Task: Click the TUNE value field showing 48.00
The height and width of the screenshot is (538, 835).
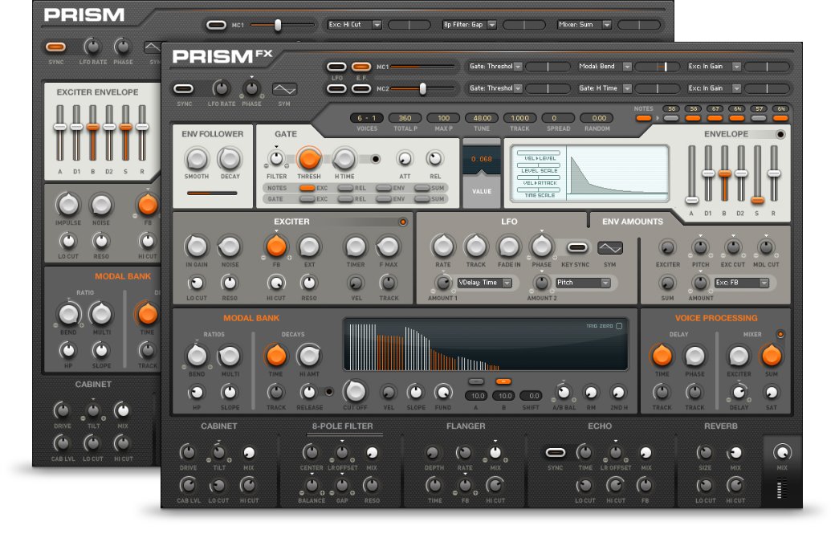Action: pos(483,118)
